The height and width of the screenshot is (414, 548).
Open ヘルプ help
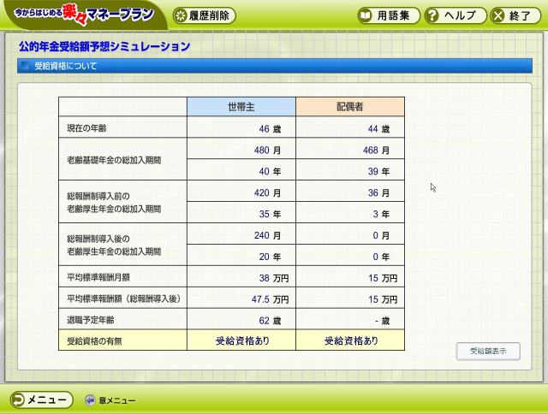[456, 15]
